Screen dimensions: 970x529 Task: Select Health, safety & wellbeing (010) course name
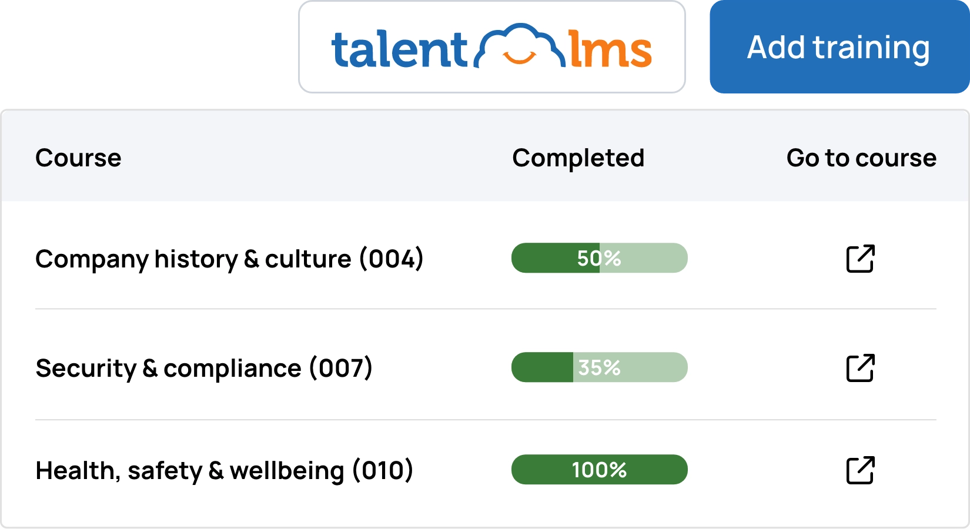[224, 471]
